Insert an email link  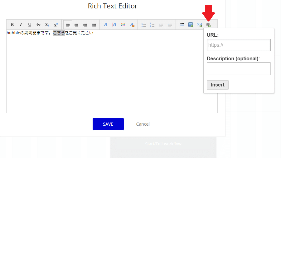click(199, 25)
